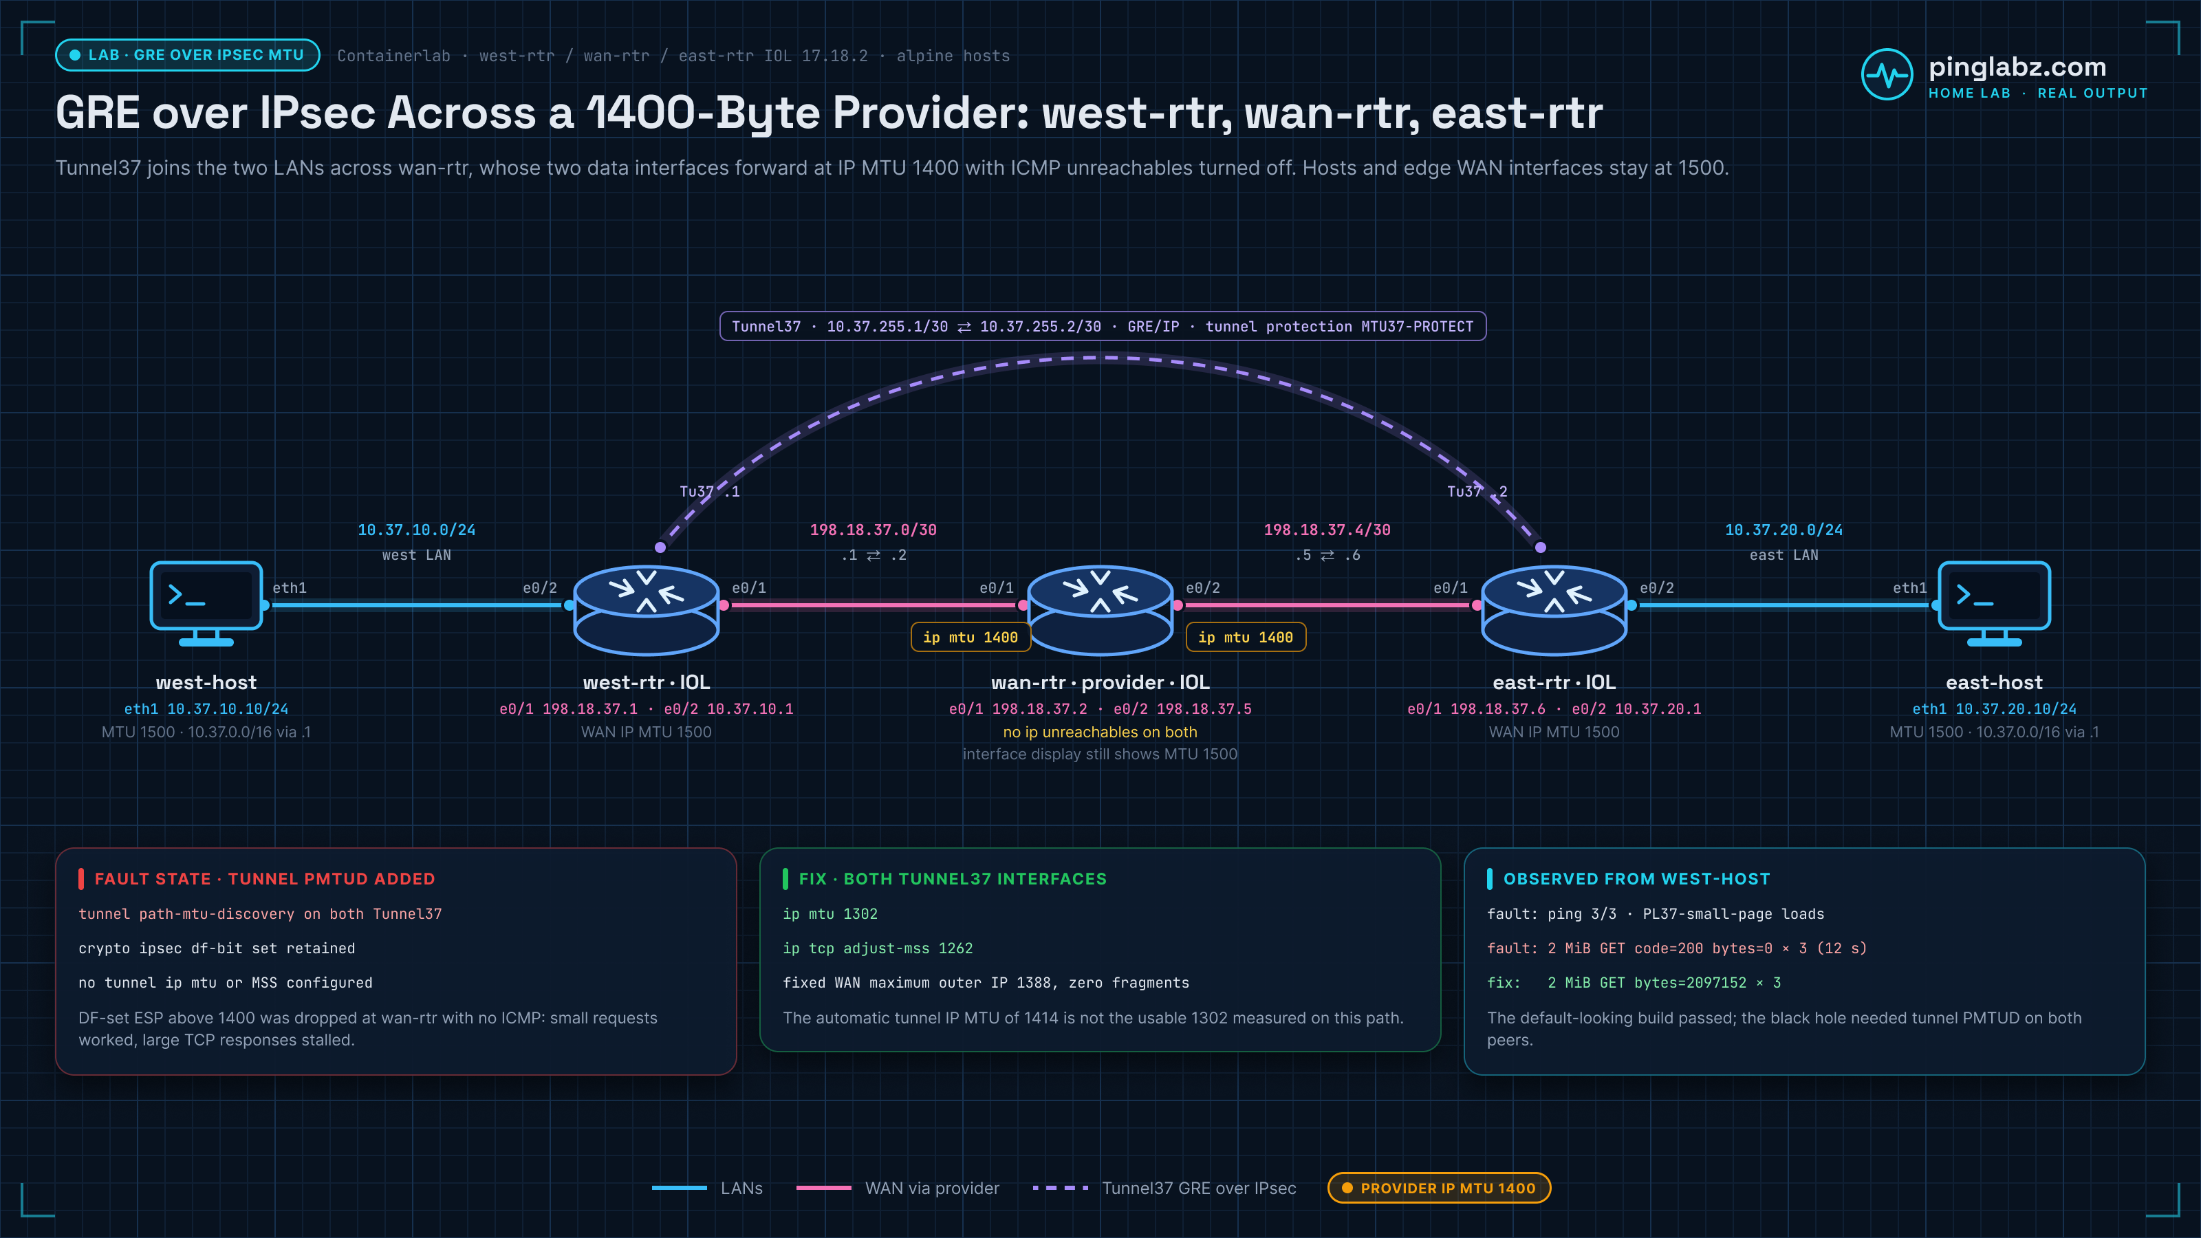Click the wan-rtr · provider · IOL label
Screen dimensions: 2201x1238
coord(1100,683)
